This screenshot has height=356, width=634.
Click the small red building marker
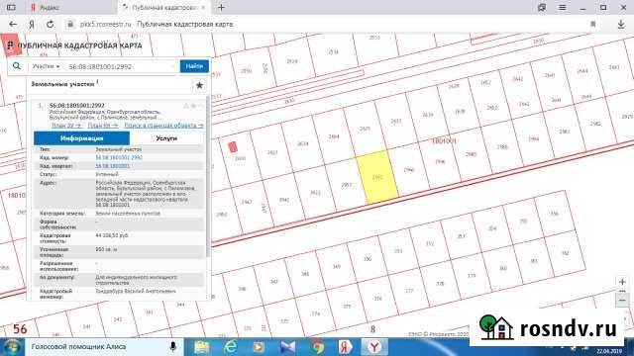[233, 147]
